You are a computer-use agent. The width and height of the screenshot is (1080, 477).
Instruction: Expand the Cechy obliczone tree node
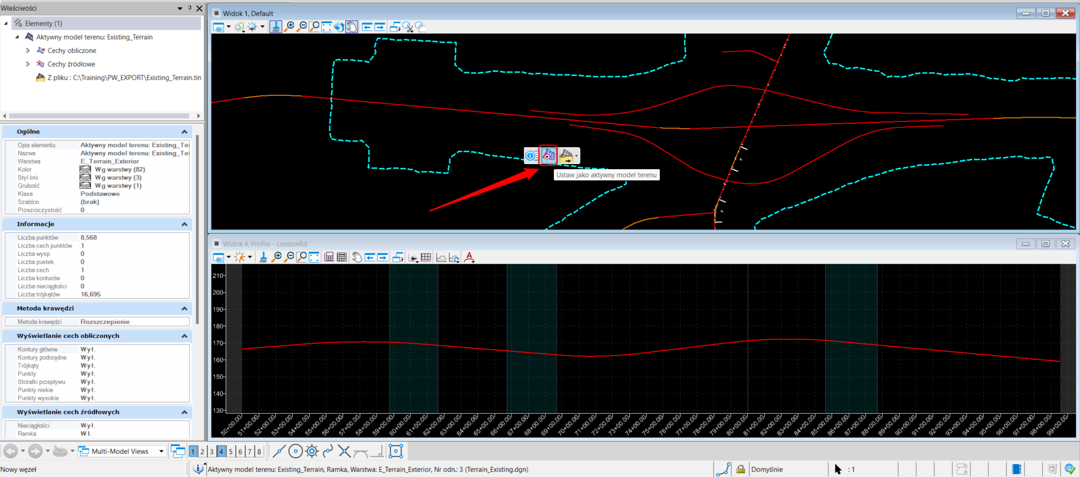pos(28,51)
